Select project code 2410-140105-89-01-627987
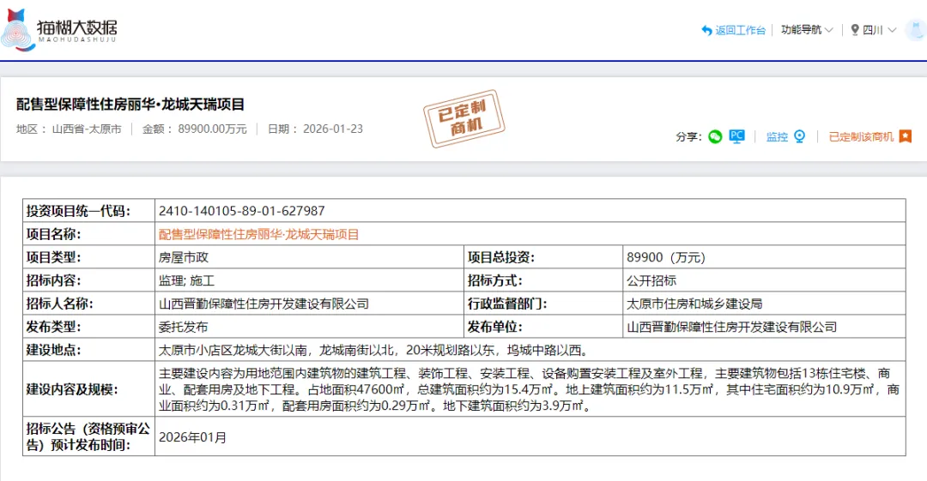This screenshot has width=927, height=481. click(242, 211)
